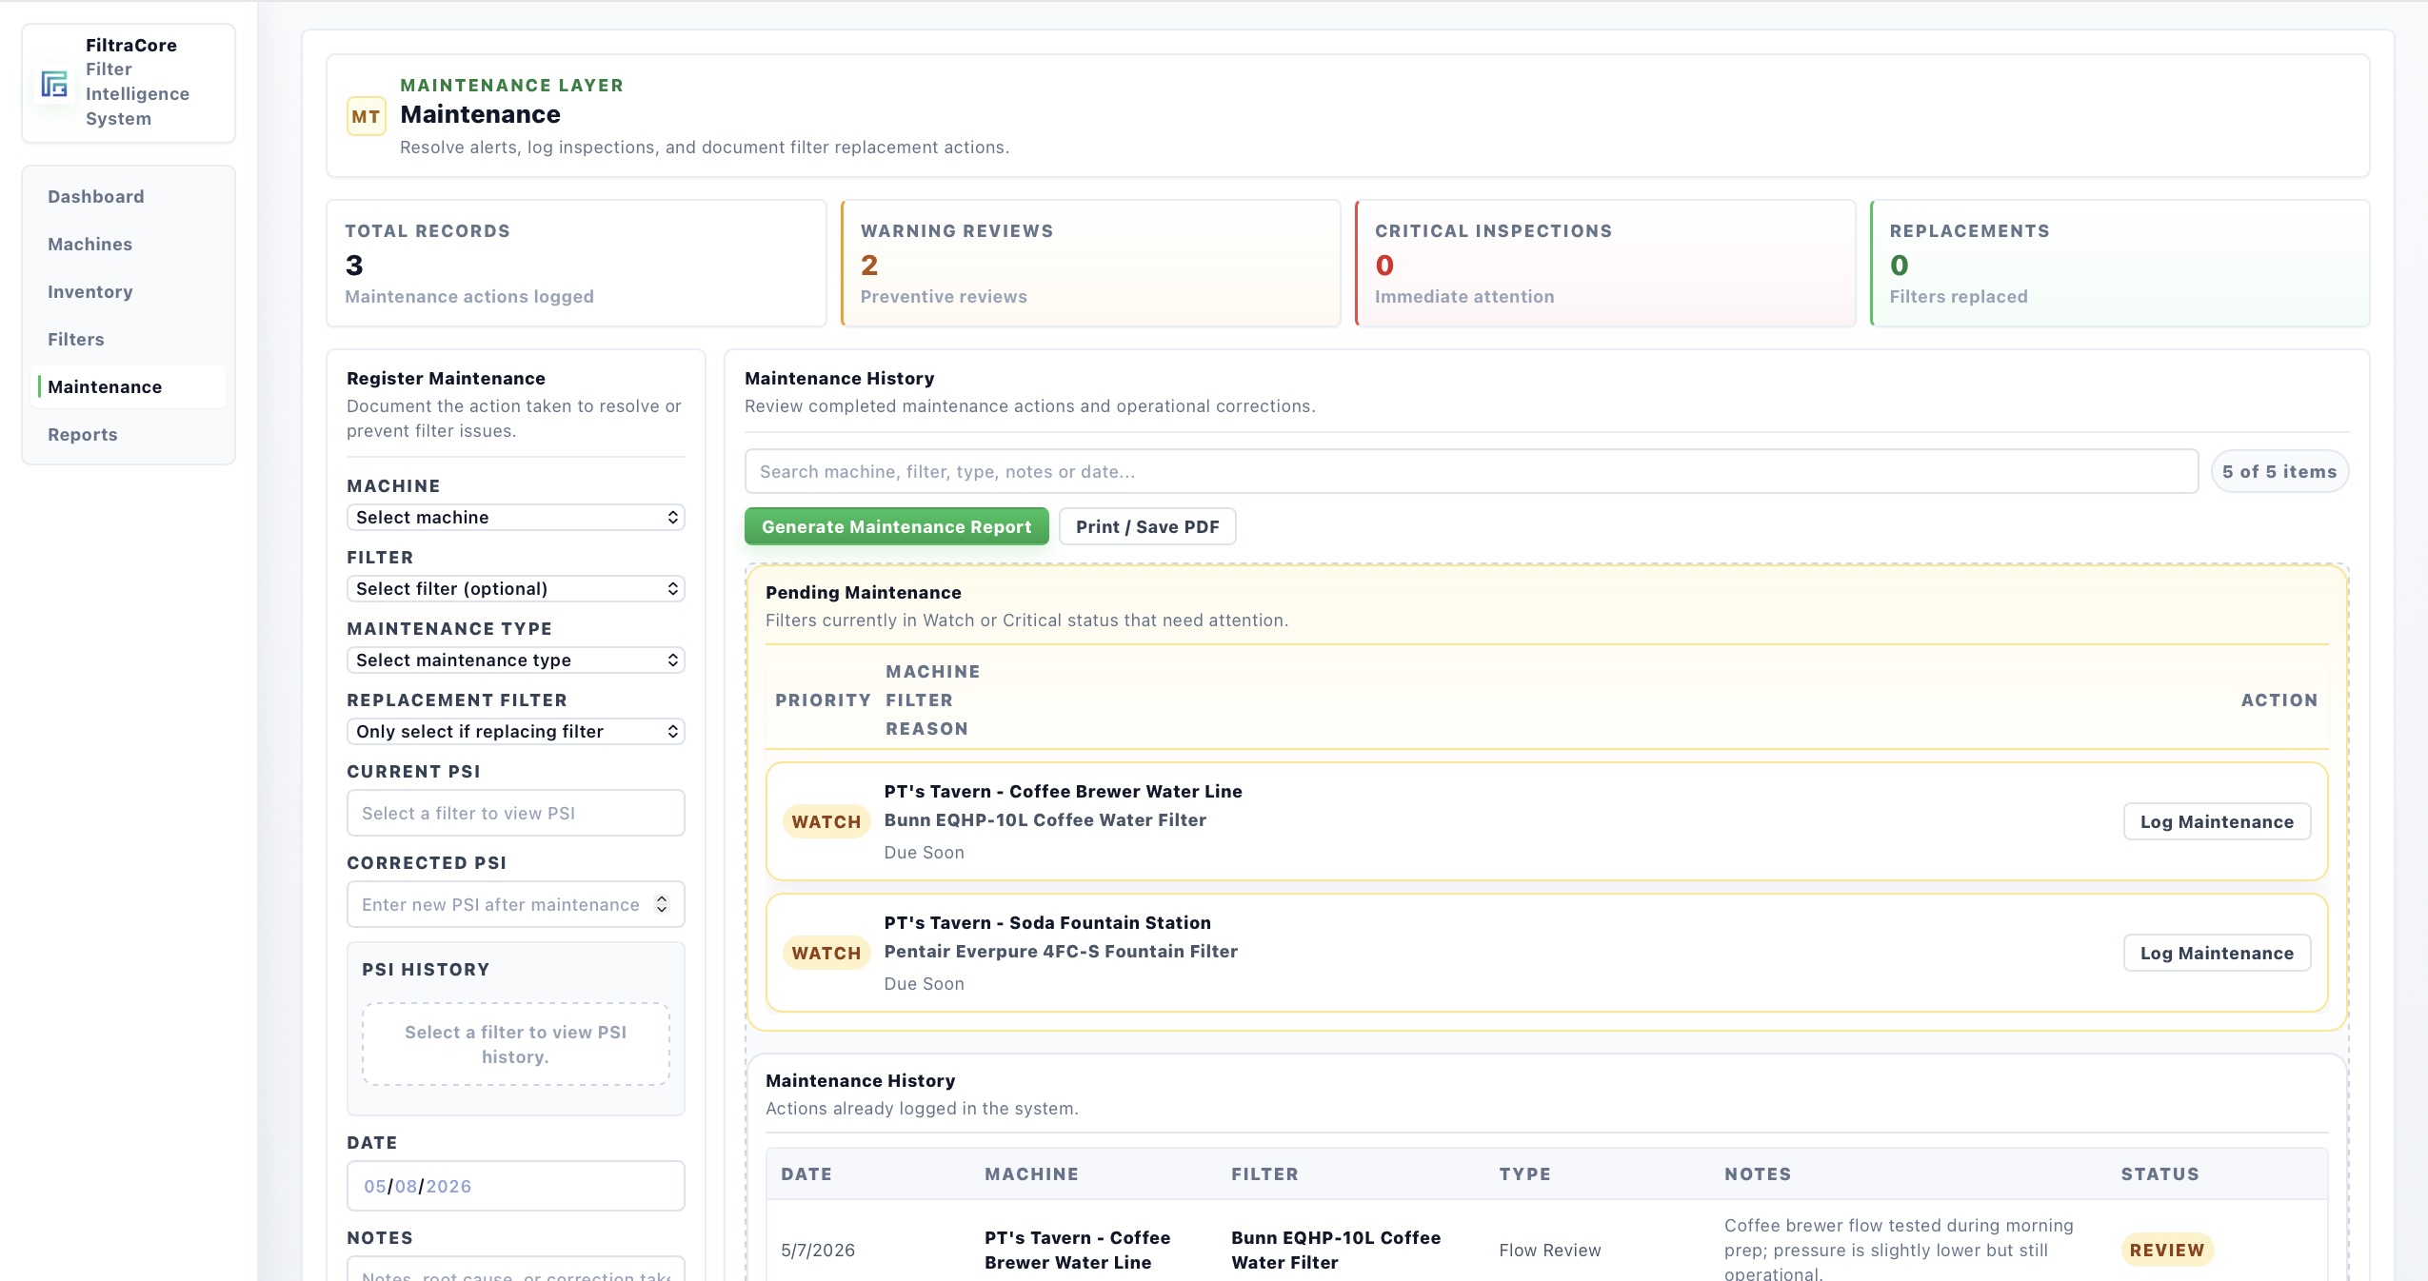
Task: Click the Critical Inspections card
Action: click(1605, 264)
